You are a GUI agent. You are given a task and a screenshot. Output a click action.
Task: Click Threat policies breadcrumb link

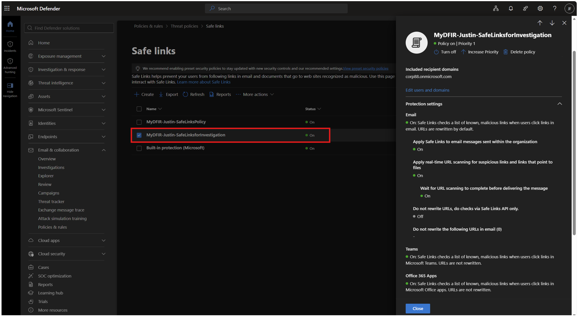[x=184, y=26]
